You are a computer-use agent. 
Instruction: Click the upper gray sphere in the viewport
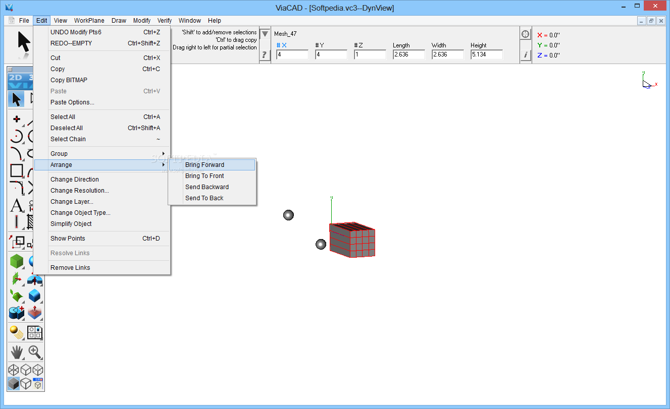[288, 215]
